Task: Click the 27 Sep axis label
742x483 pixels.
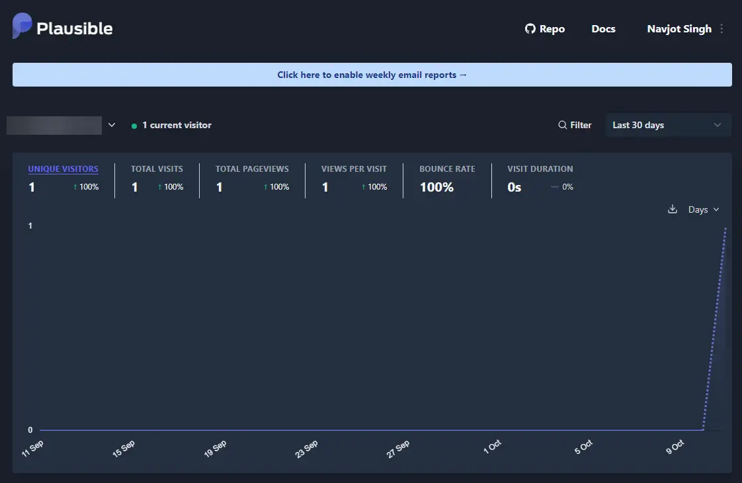Action: (397, 449)
